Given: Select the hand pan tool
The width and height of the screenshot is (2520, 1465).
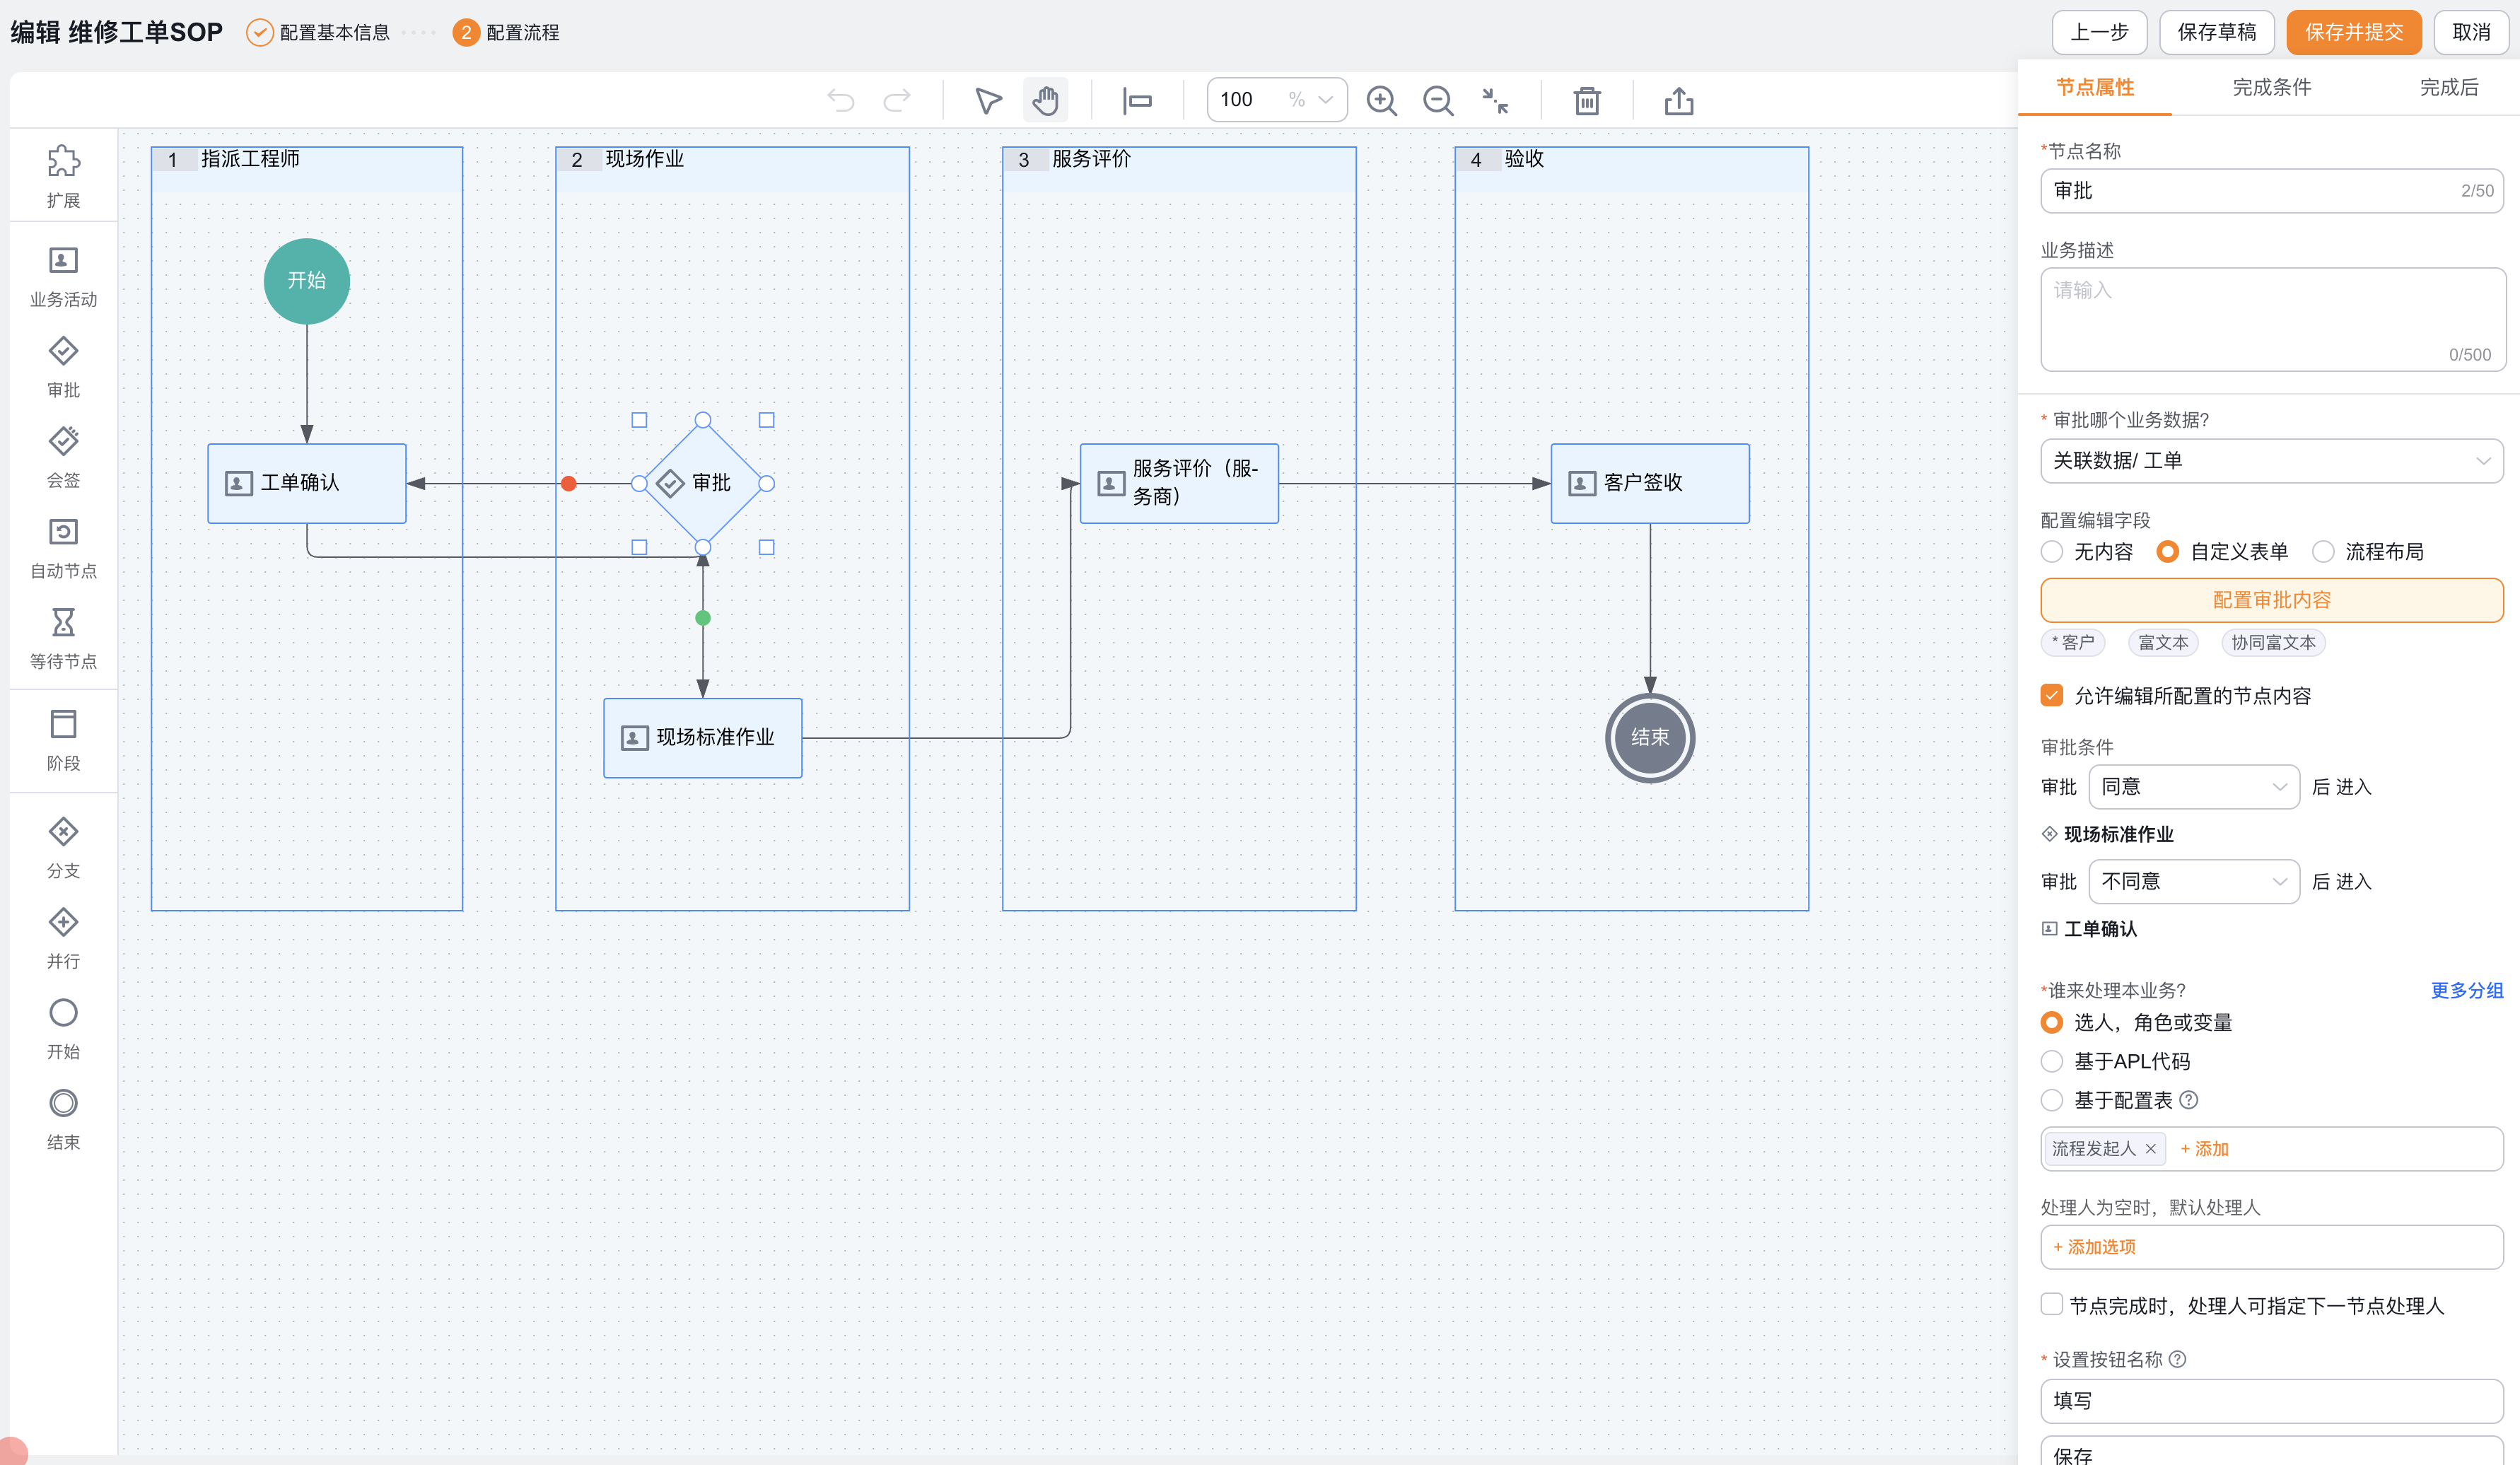Looking at the screenshot, I should [x=1045, y=100].
